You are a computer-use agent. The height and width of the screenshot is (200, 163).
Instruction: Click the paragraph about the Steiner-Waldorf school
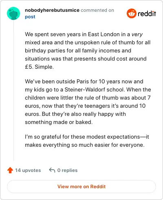coord(88,102)
